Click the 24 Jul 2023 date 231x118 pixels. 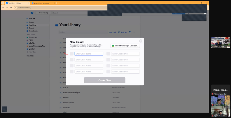[x=116, y=93]
